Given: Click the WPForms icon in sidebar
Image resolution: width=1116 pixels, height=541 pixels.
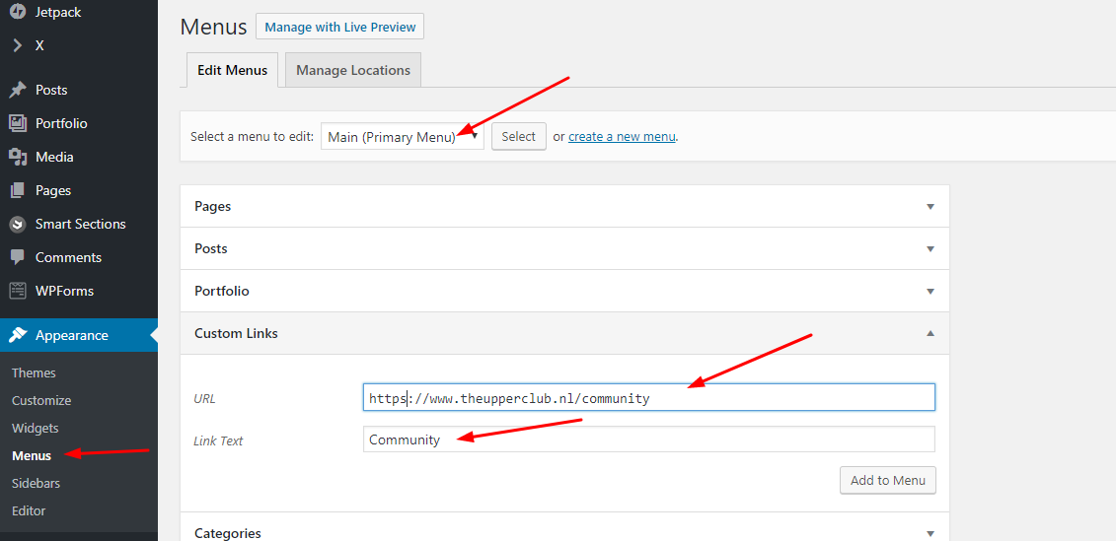Looking at the screenshot, I should (18, 291).
